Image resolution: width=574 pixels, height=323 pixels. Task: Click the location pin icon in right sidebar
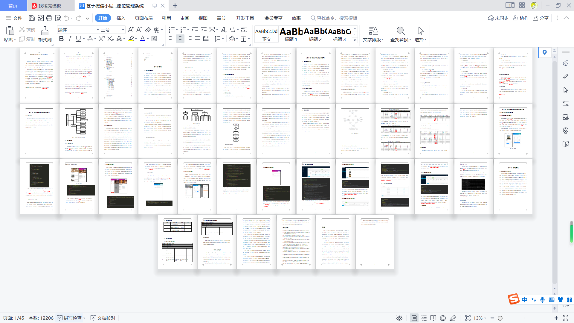[545, 52]
